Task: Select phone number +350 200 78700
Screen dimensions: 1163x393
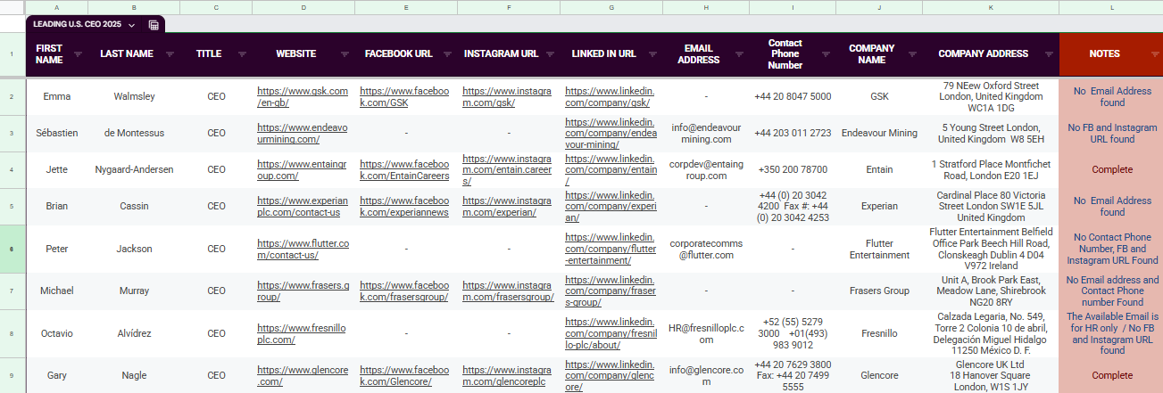Action: 793,169
